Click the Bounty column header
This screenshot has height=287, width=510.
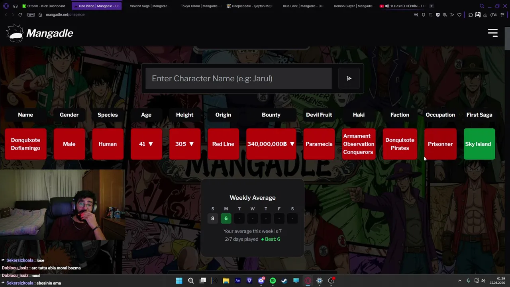click(x=271, y=115)
